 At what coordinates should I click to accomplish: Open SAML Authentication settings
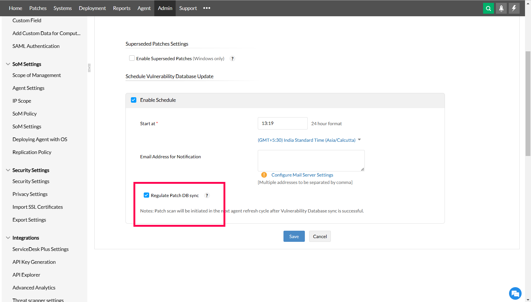36,46
